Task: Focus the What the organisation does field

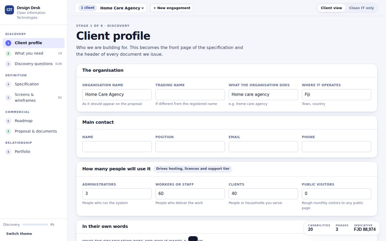Action: pyautogui.click(x=263, y=94)
